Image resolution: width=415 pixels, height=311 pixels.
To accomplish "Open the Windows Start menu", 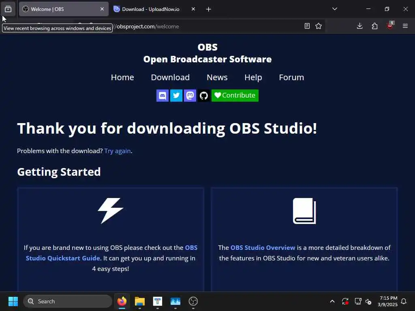I will (x=13, y=301).
